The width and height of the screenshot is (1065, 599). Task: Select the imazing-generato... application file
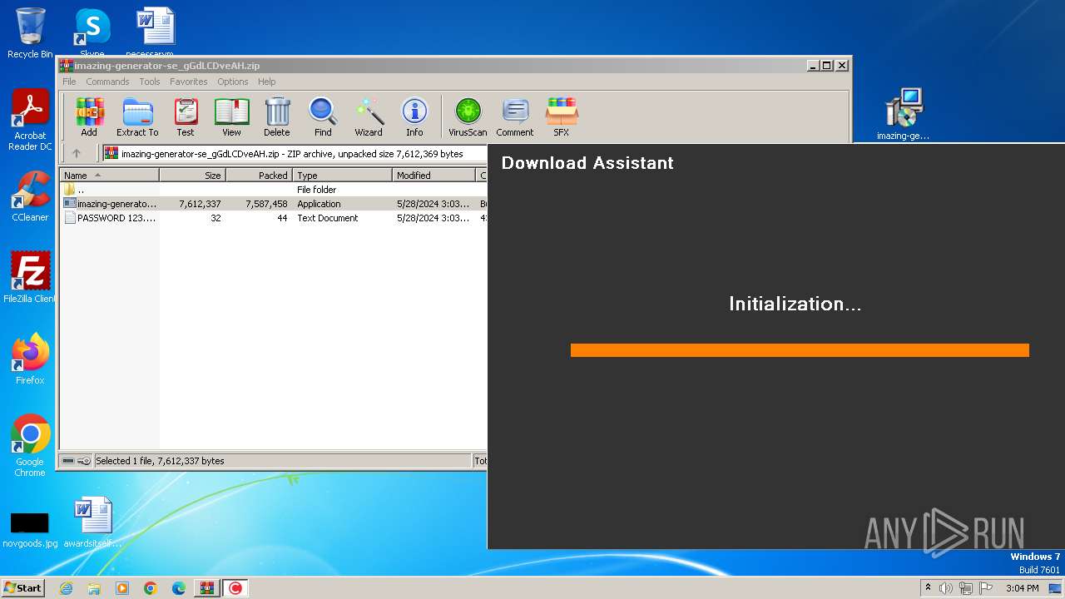coord(273,204)
